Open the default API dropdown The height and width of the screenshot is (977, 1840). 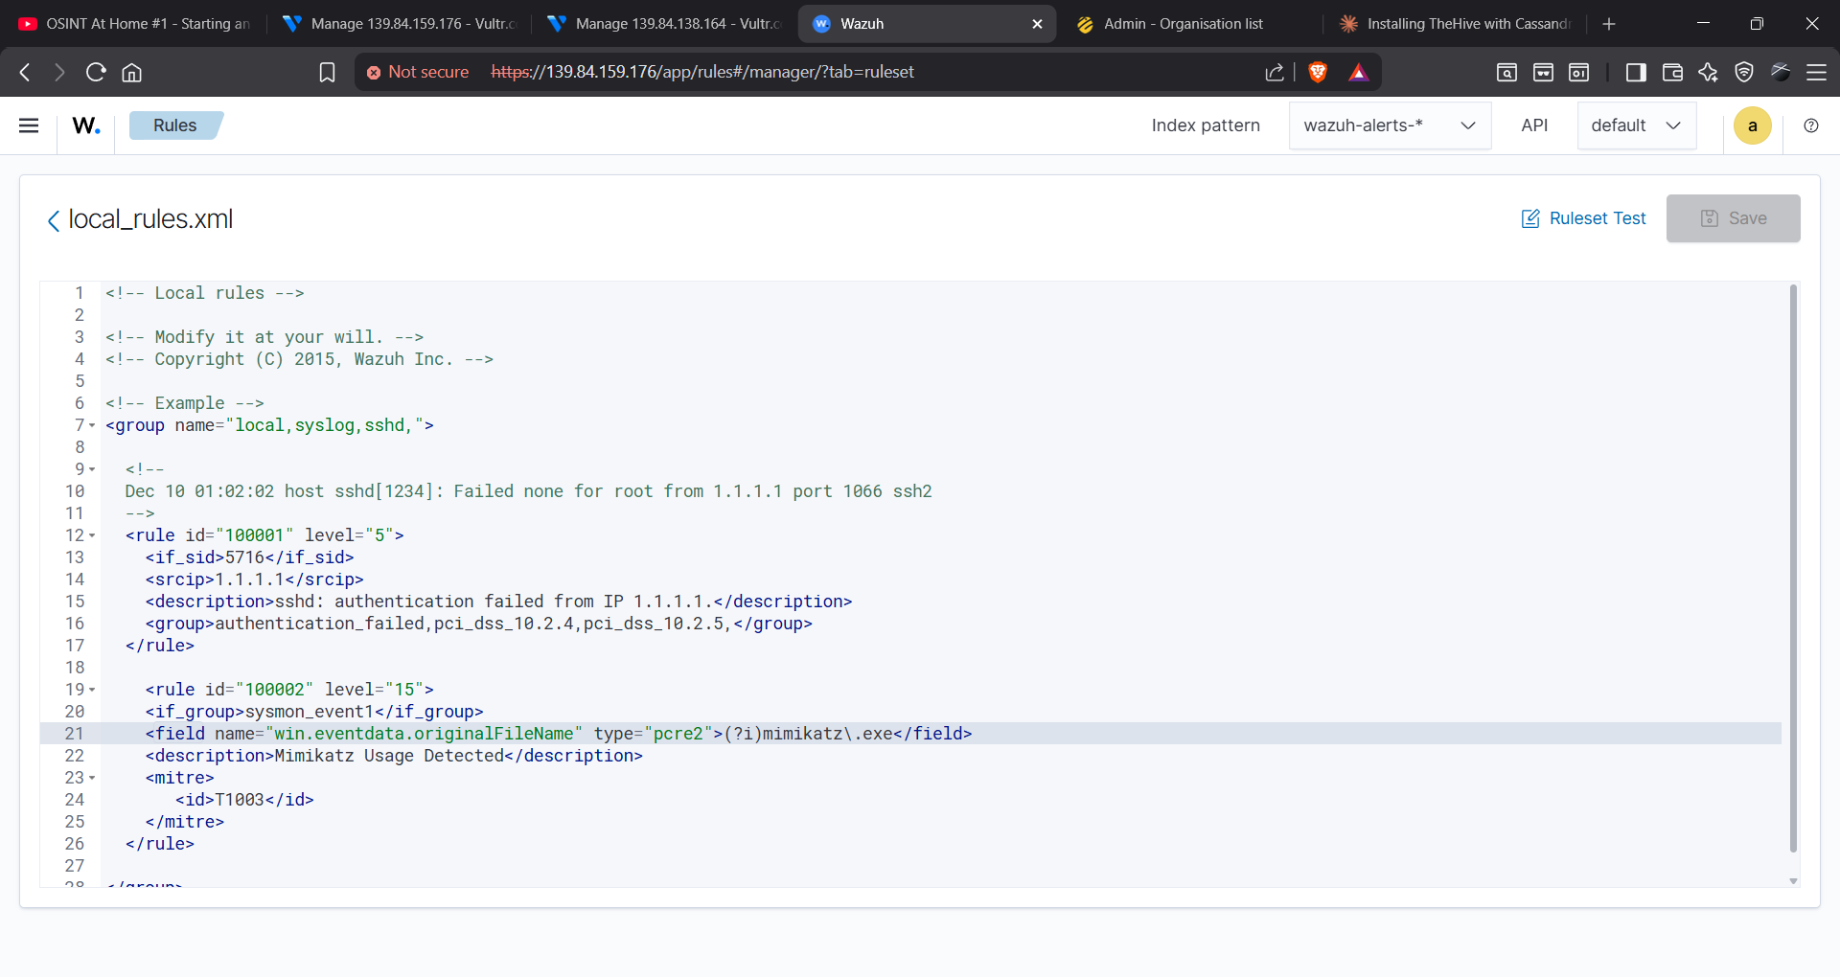click(1636, 125)
